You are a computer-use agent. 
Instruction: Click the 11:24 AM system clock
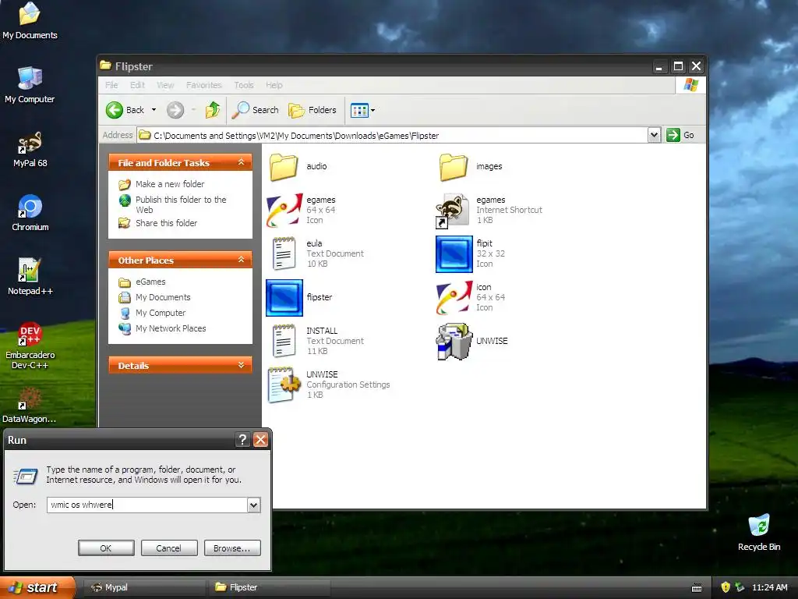pos(769,587)
